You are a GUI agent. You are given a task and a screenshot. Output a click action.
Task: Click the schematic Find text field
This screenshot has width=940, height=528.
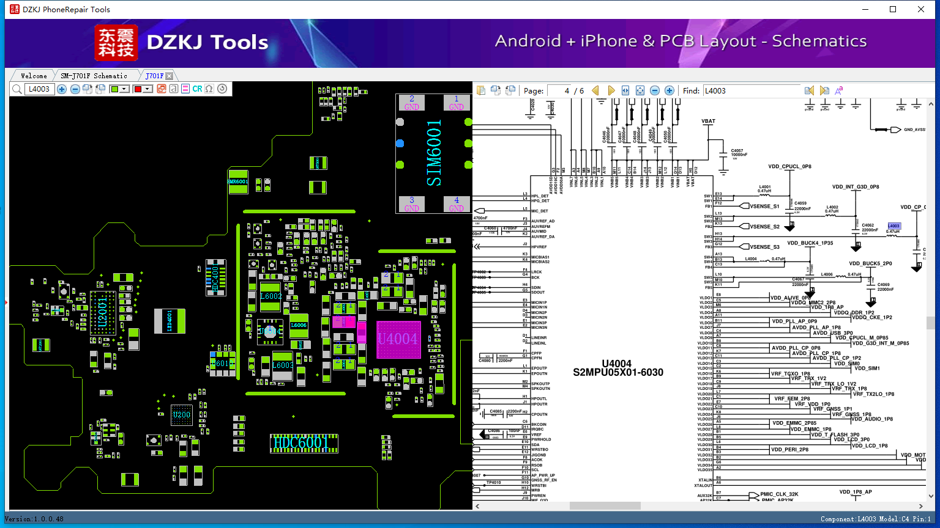click(752, 90)
